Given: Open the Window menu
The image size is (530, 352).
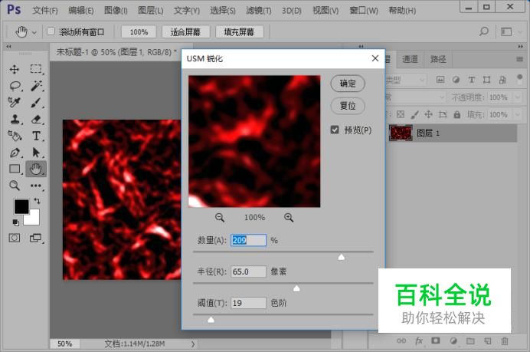Looking at the screenshot, I should click(364, 11).
